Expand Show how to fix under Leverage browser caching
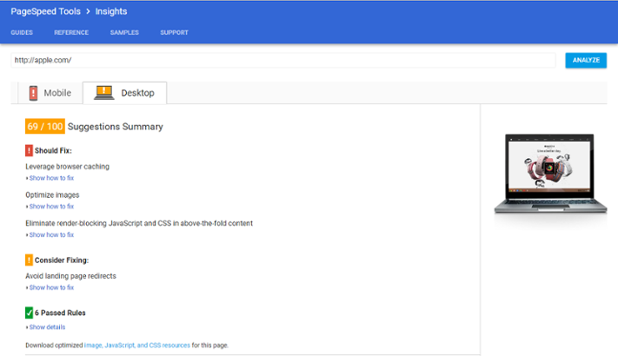The width and height of the screenshot is (618, 356). tap(51, 178)
